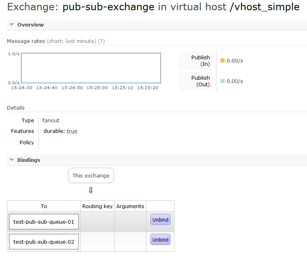Viewport: 307px width, 258px height.
Task: Click inside the message rates chart
Action: point(91,68)
